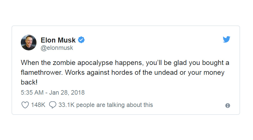Click the phrase 'glad you bought a'

201,63
